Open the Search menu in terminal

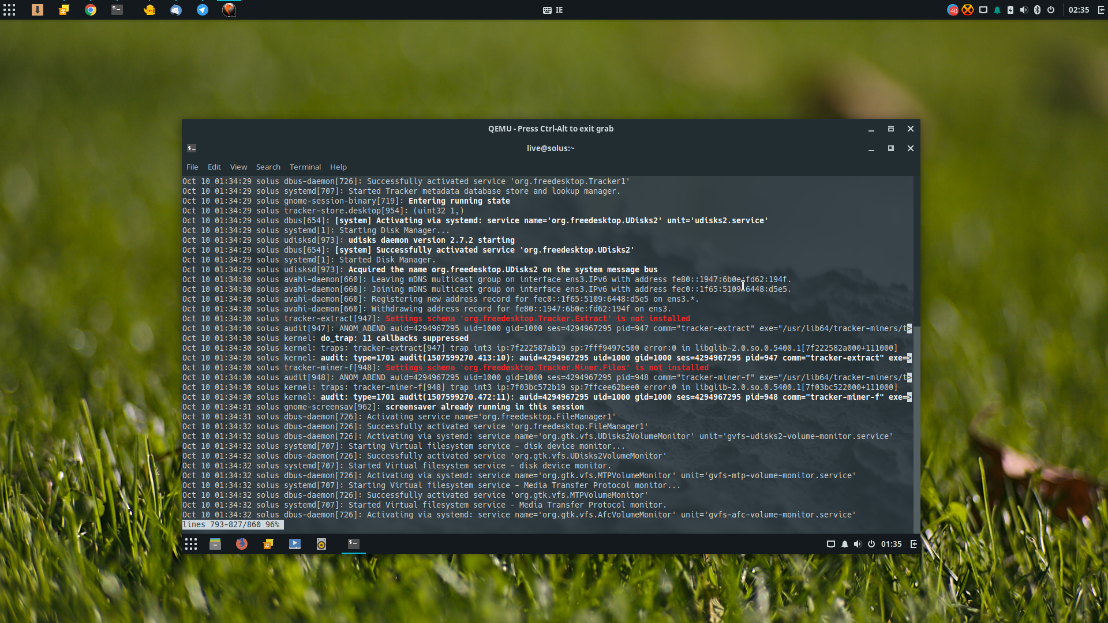coord(268,167)
